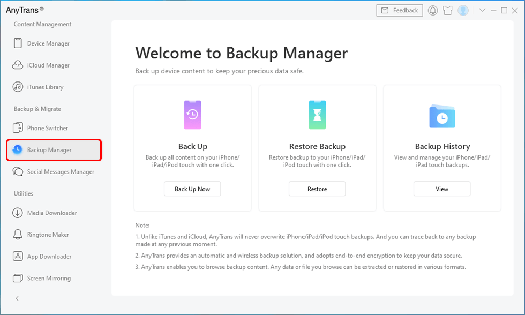The width and height of the screenshot is (525, 315).
Task: Open Media Downloader label
Action: click(52, 213)
